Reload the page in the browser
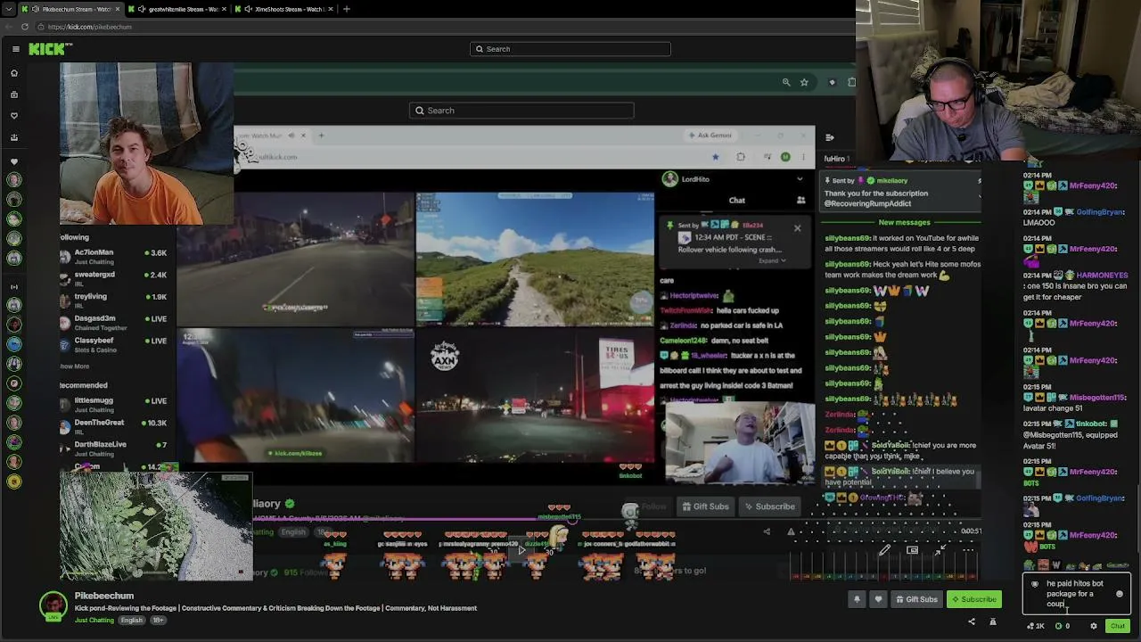1141x642 pixels. (x=25, y=27)
